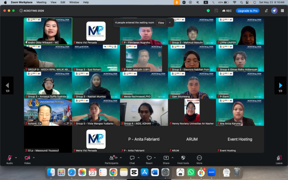Open Host tools shield icon
Screen dimensions: 288x180
(x=183, y=158)
